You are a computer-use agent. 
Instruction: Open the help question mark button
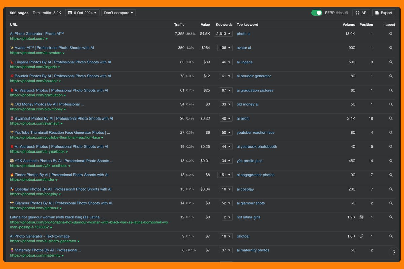[394, 253]
